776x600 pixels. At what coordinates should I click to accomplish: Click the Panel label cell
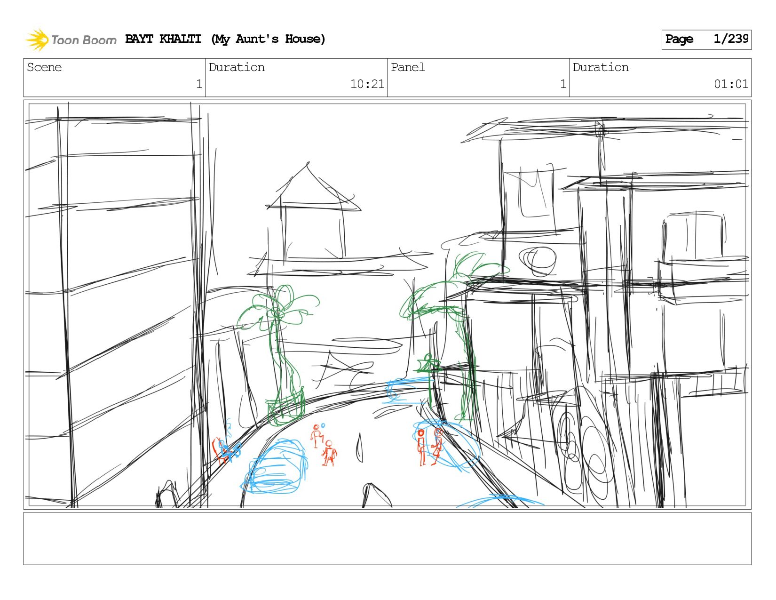[478, 78]
